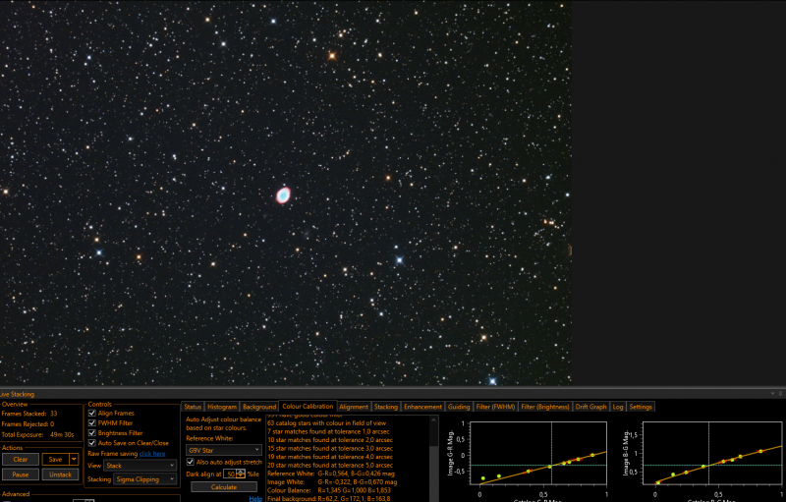Open the Filter (Brightness) tab

(545, 407)
